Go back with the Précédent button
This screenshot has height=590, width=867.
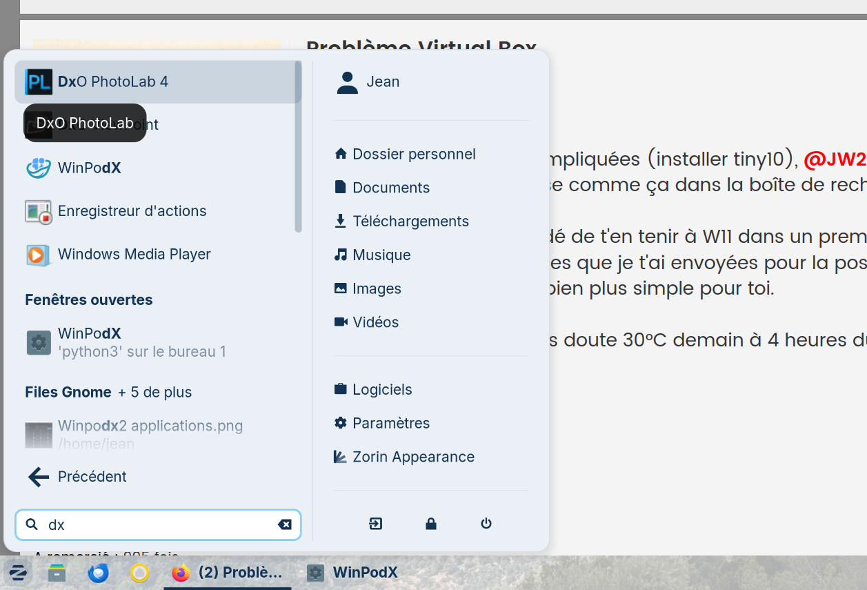point(157,477)
